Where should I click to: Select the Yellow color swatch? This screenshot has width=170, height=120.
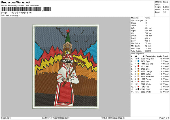click(138, 74)
